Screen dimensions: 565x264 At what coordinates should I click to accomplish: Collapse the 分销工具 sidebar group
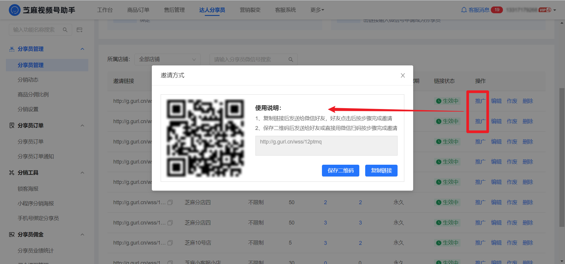click(82, 173)
